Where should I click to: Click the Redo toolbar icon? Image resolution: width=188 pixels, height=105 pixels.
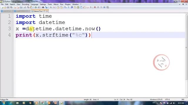(39, 7)
